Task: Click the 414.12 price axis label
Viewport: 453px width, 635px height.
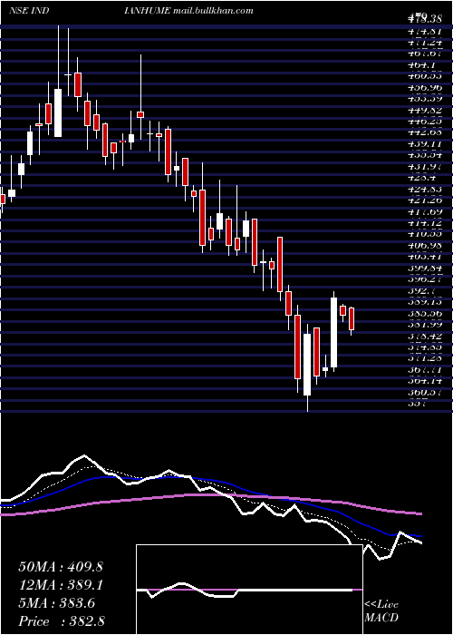Action: [x=424, y=222]
